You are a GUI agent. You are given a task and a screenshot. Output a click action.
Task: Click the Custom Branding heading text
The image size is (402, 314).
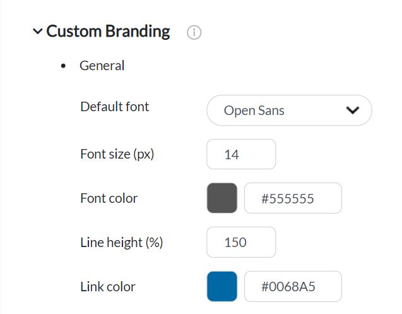[x=108, y=32]
